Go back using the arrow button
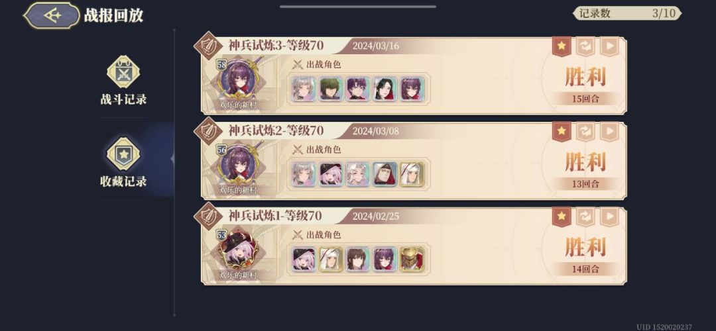This screenshot has height=331, width=716. pyautogui.click(x=52, y=15)
